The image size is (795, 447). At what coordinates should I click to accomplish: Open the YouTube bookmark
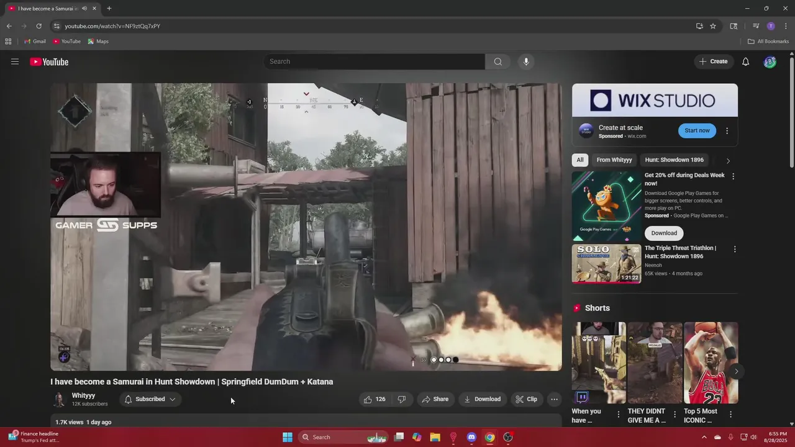pos(66,42)
